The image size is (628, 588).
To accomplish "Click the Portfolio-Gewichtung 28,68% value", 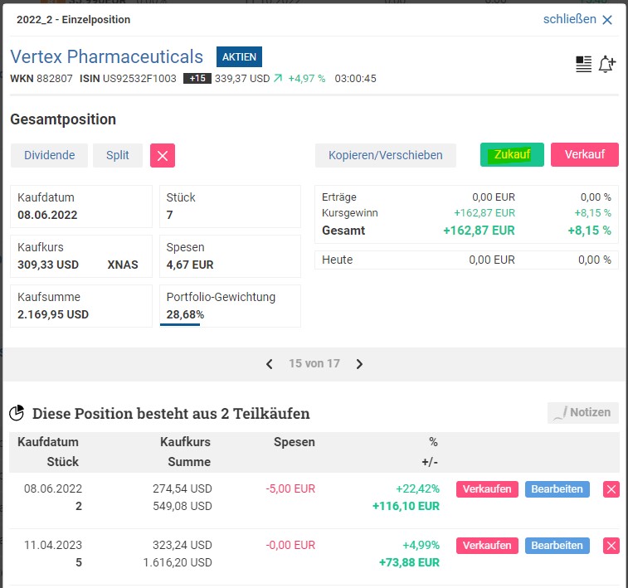I will (185, 314).
